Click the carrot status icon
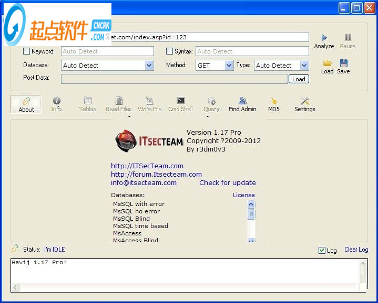The image size is (378, 303). click(15, 248)
